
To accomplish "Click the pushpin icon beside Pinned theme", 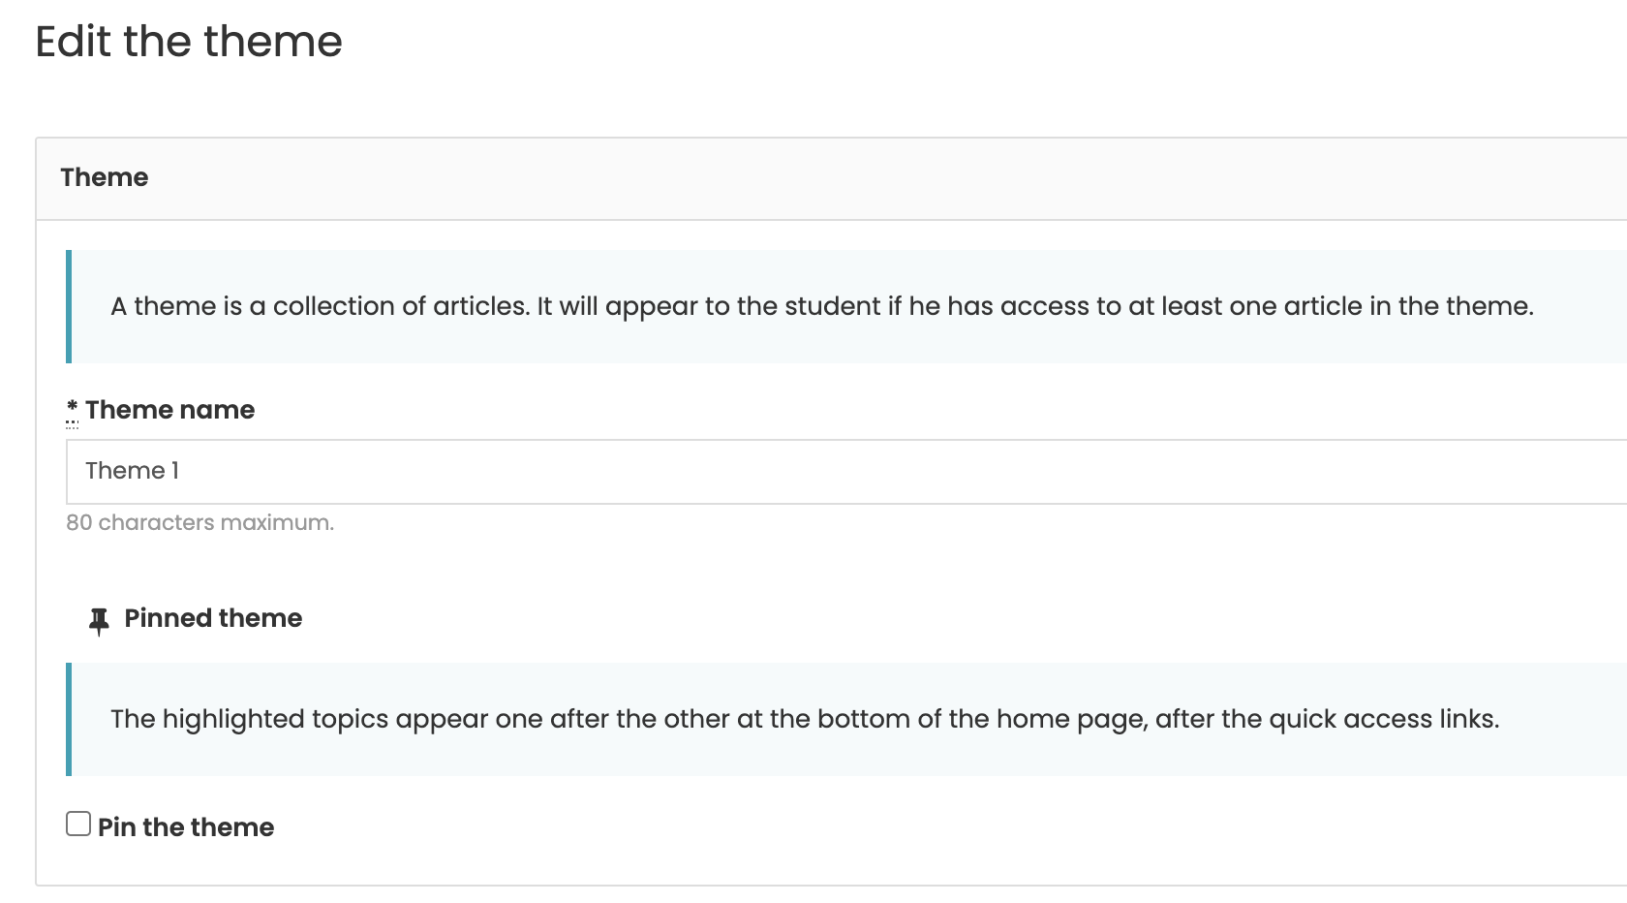I will point(99,620).
